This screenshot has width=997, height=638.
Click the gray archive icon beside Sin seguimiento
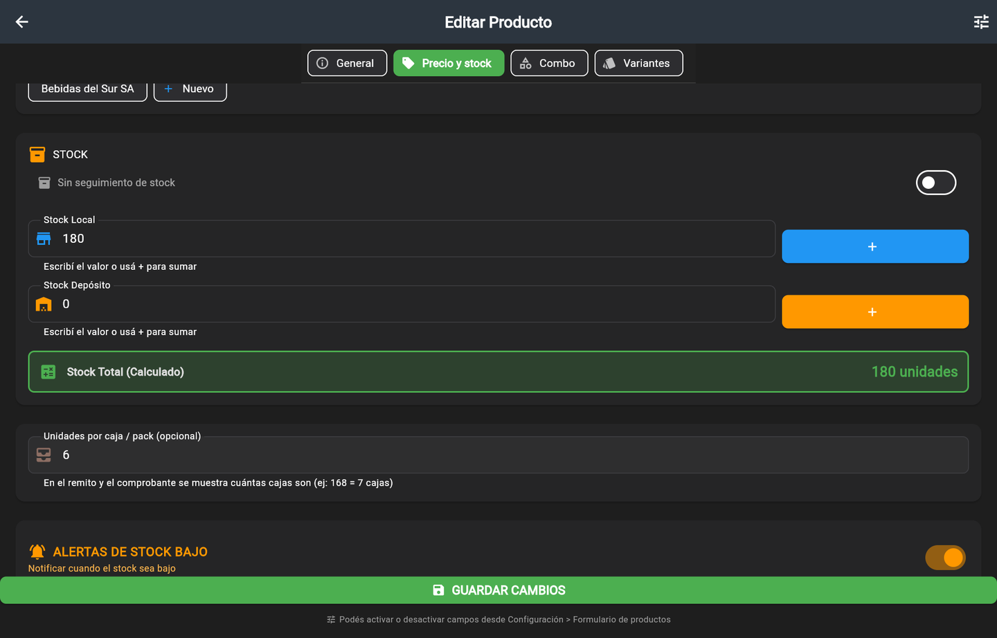pyautogui.click(x=44, y=183)
